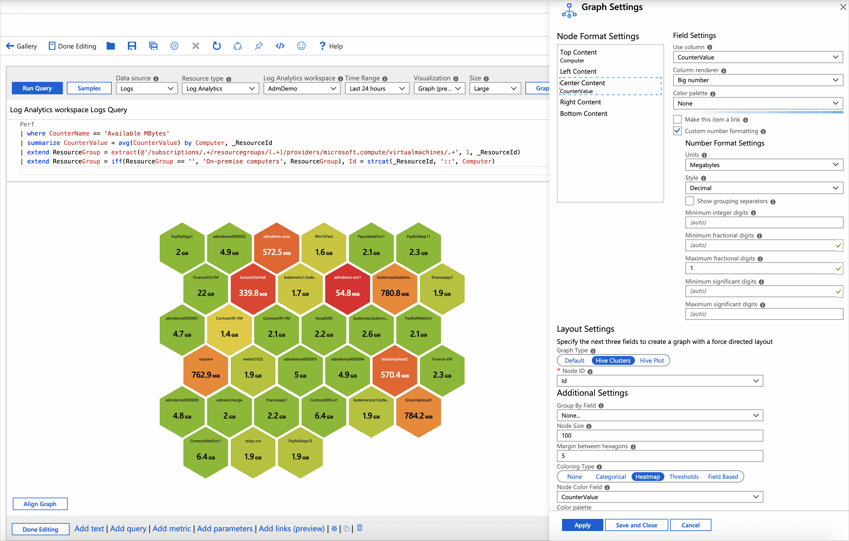Save the workbook using the save icon
849x541 pixels.
tap(132, 46)
